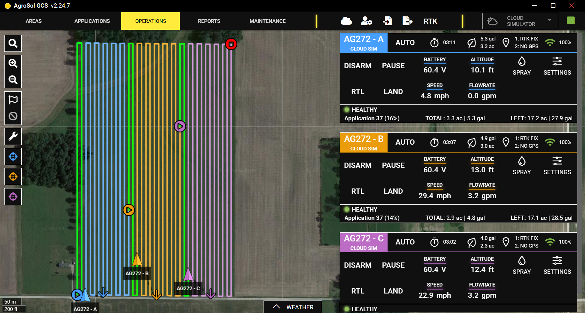The height and width of the screenshot is (313, 585).
Task: Center map on blue drone target
Action: tap(13, 157)
